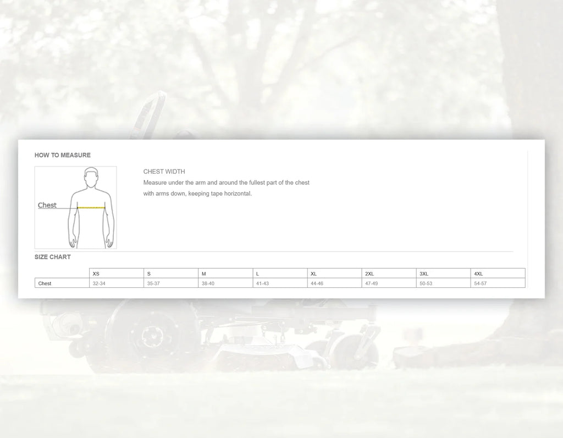The width and height of the screenshot is (563, 438).
Task: Click the SIZE CHART heading
Action: [x=53, y=257]
